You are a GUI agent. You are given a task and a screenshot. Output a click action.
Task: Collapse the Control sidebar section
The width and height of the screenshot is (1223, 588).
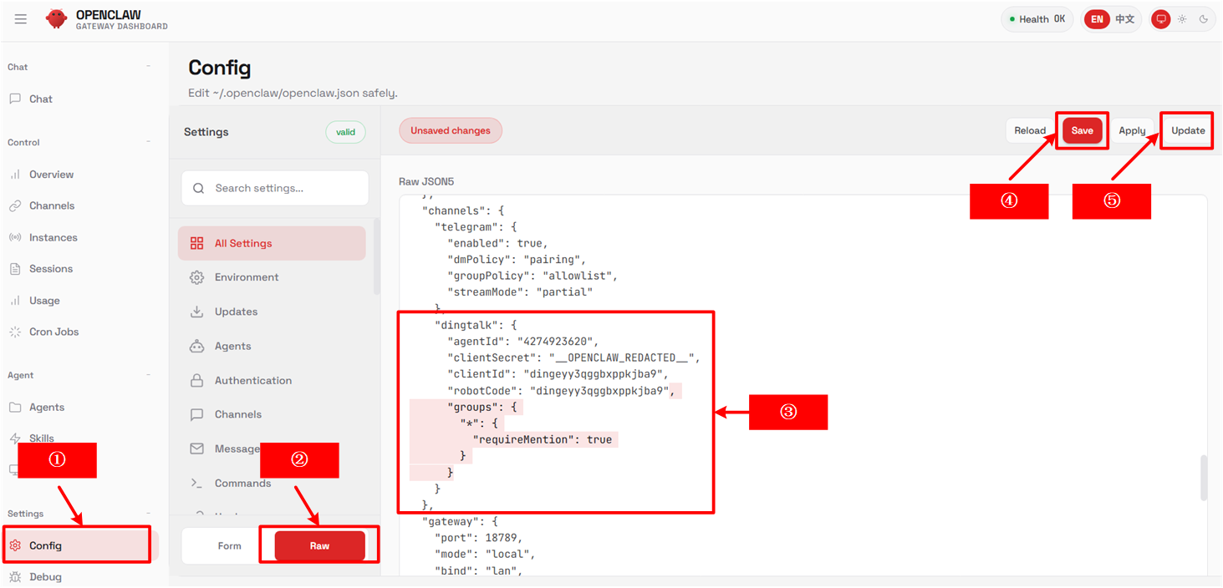click(149, 142)
